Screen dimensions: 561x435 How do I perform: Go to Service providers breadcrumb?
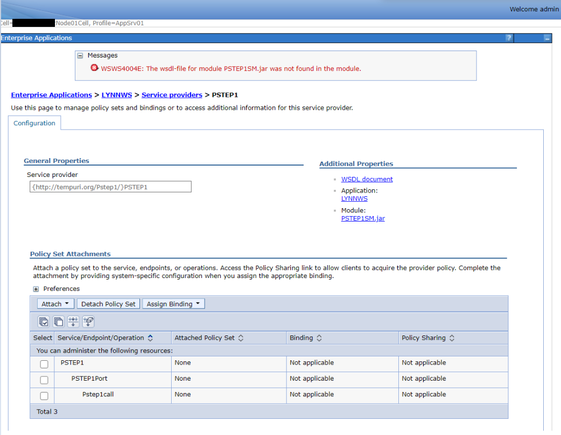pyautogui.click(x=172, y=95)
